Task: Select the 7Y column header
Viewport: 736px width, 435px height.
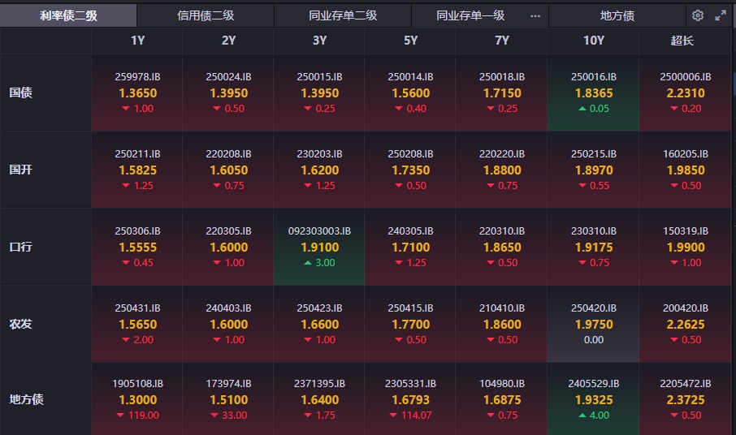Action: (502, 41)
